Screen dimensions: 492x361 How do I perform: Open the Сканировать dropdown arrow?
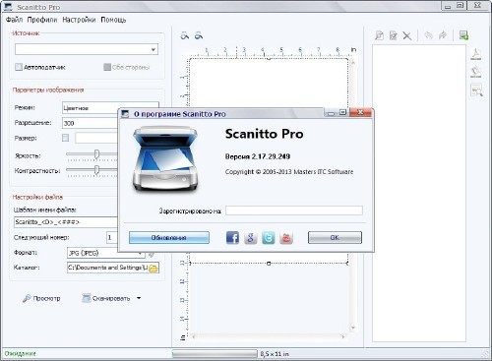[139, 298]
